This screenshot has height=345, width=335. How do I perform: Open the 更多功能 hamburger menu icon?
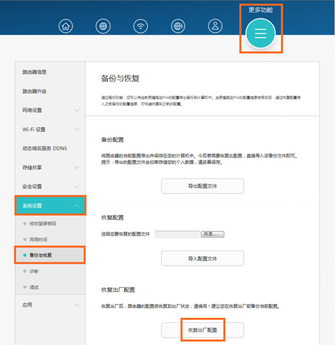pos(260,33)
